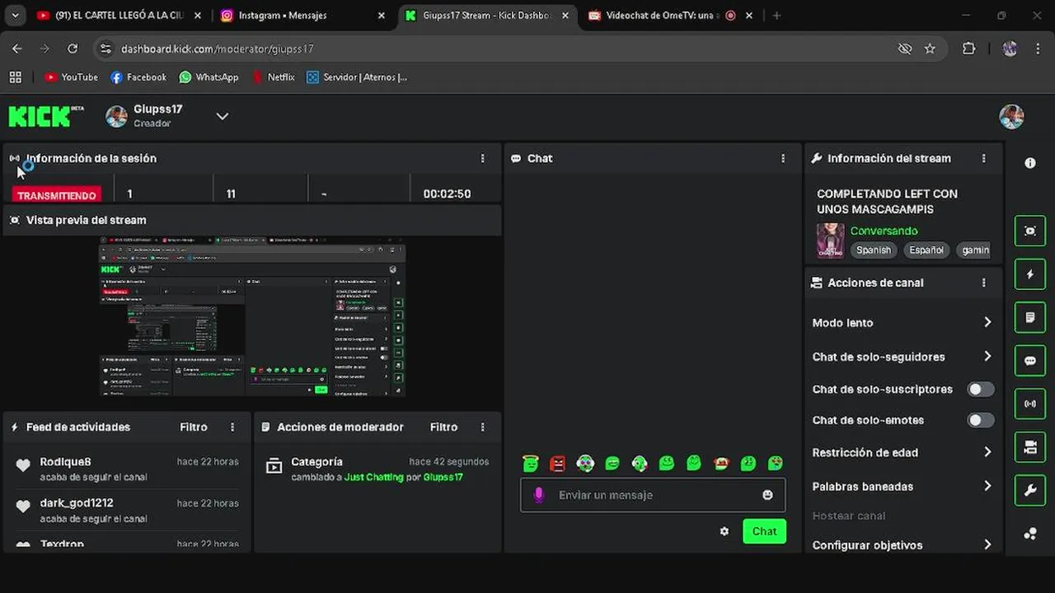Click the Rodique8 follower entry
Viewport: 1055px width, 593px height.
point(127,468)
